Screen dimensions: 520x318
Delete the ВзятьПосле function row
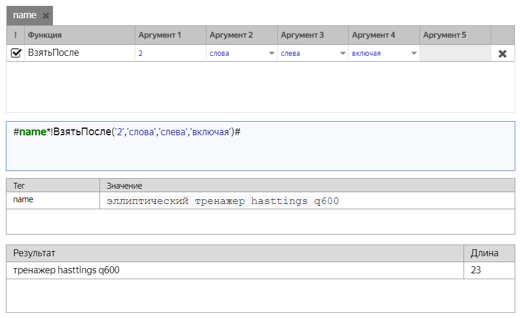point(502,53)
